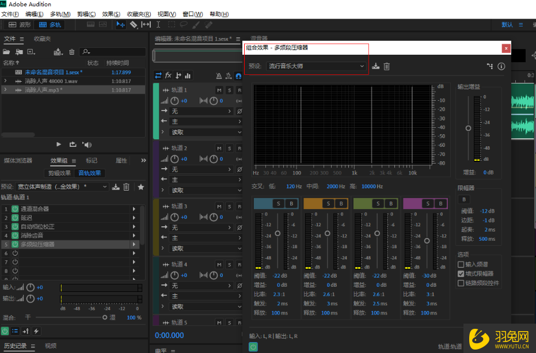Click limiter B bypass button under 限幅器

(464, 199)
